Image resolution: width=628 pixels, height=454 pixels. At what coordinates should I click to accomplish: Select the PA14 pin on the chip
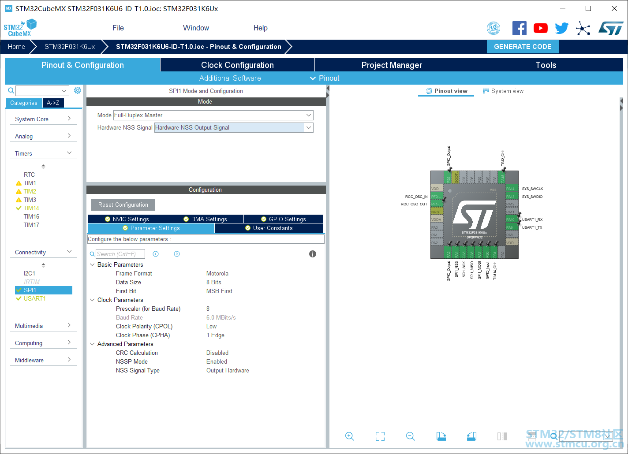[512, 189]
